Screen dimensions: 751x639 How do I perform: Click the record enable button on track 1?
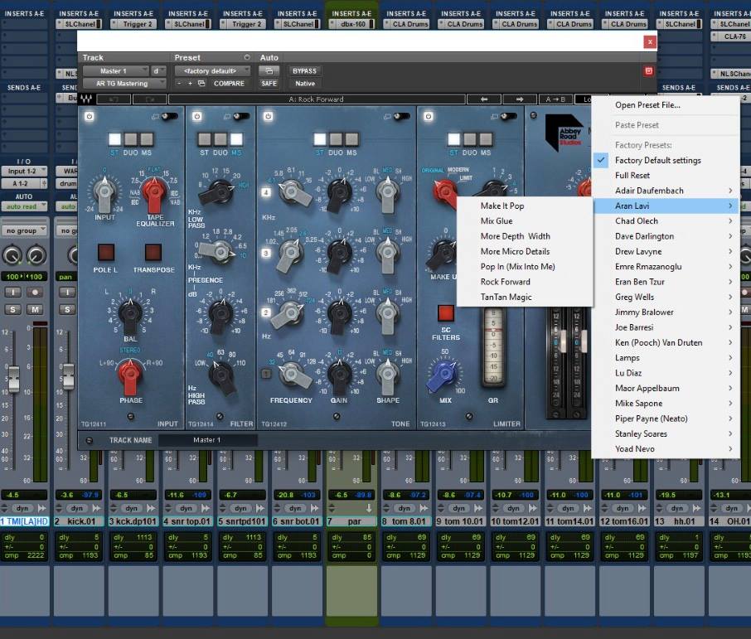(x=35, y=293)
